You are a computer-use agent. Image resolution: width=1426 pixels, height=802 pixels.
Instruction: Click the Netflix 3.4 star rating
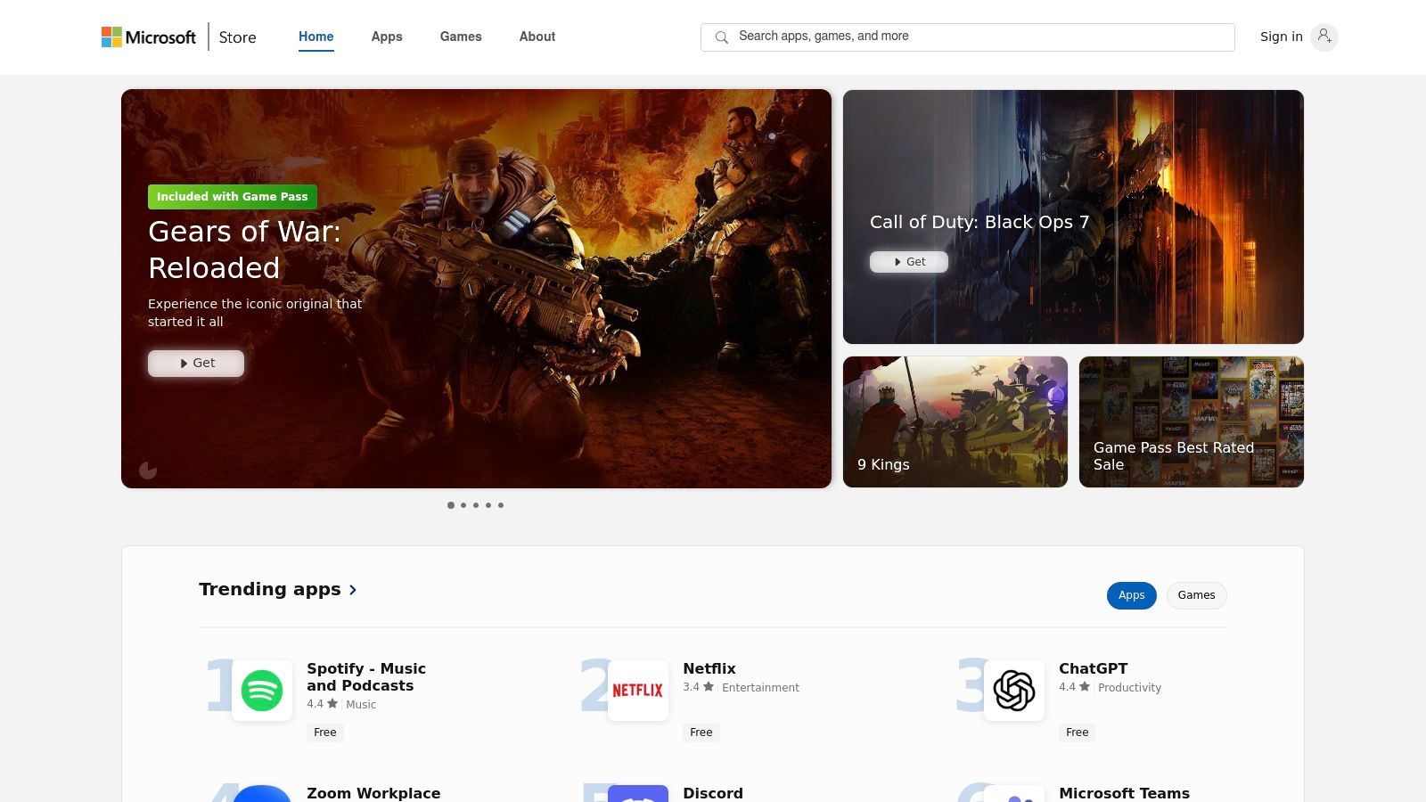(698, 687)
